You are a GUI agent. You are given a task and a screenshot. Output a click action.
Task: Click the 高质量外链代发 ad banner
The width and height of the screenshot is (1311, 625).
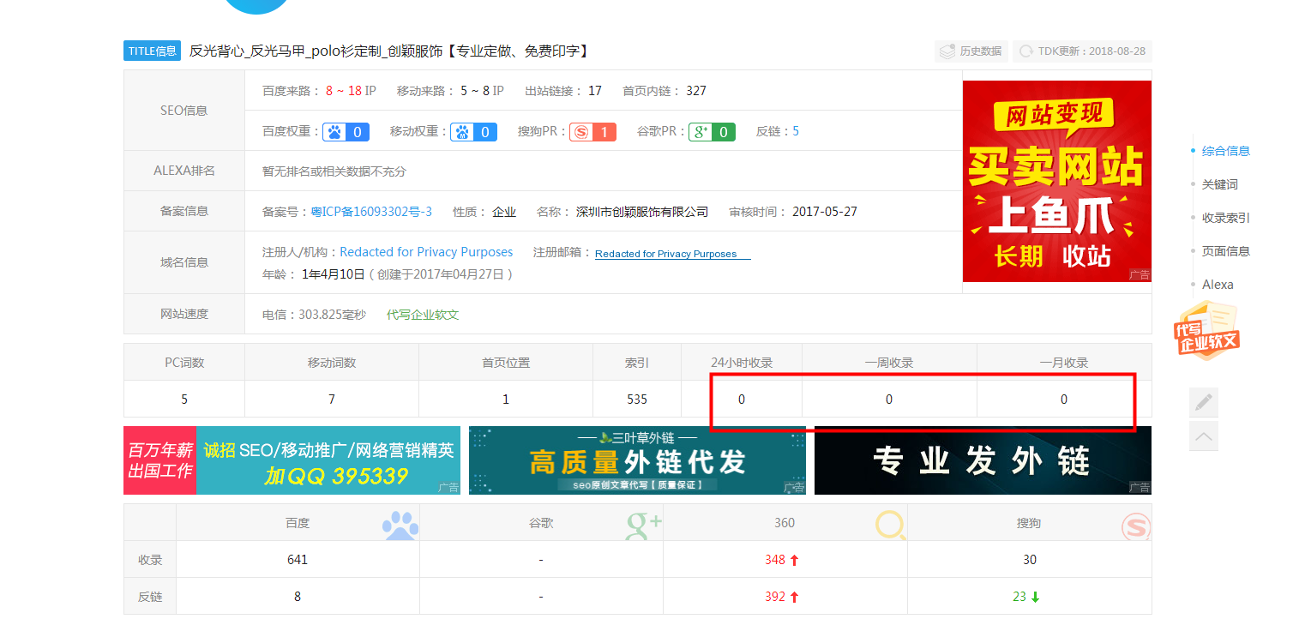point(637,460)
